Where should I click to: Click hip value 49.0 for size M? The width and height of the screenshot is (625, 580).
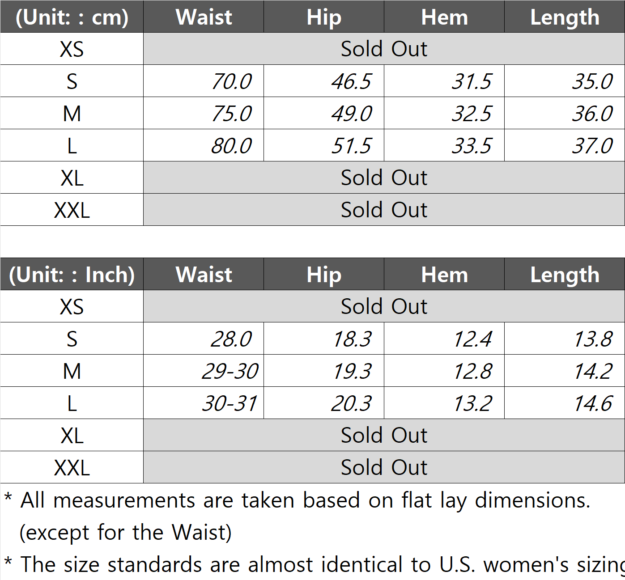(352, 114)
